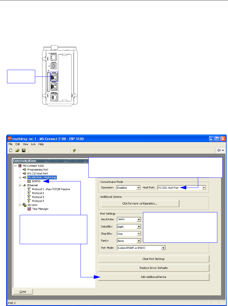Click the Time Manager clock icon
Viewport: 228px width, 306px height.
click(29, 209)
